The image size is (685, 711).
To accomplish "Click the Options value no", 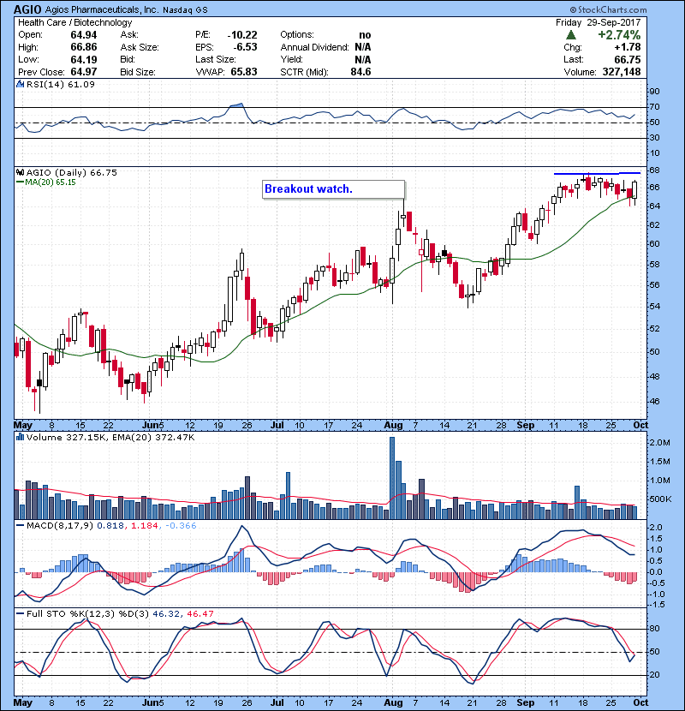I will (x=365, y=35).
